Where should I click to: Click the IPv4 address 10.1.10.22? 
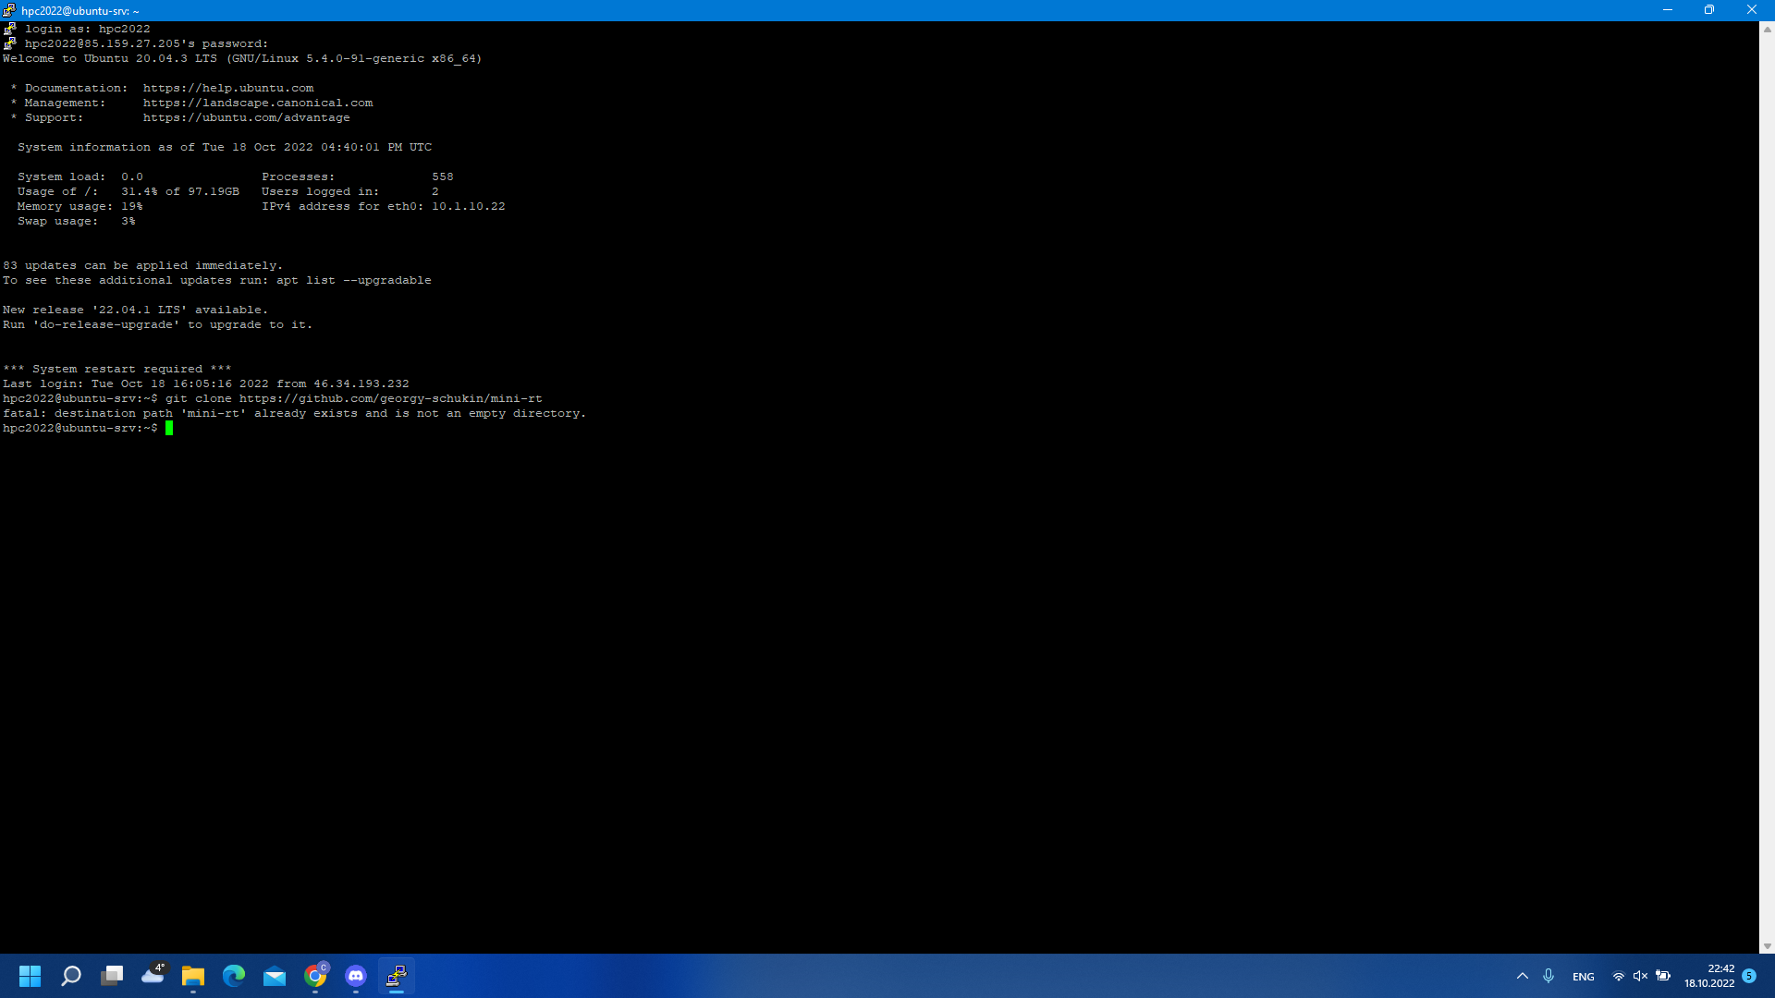tap(469, 206)
